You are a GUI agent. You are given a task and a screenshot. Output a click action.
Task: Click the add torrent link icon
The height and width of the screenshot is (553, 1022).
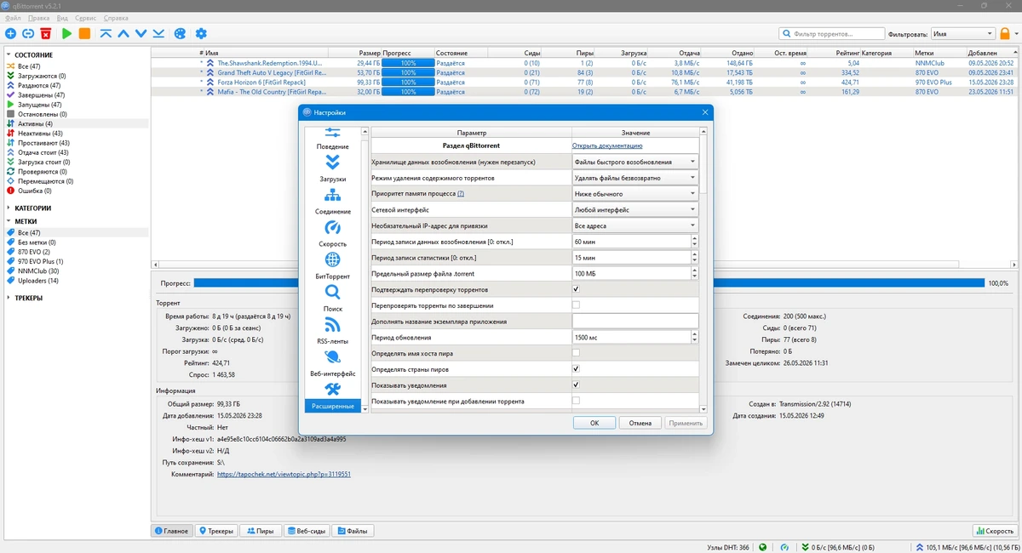[28, 34]
